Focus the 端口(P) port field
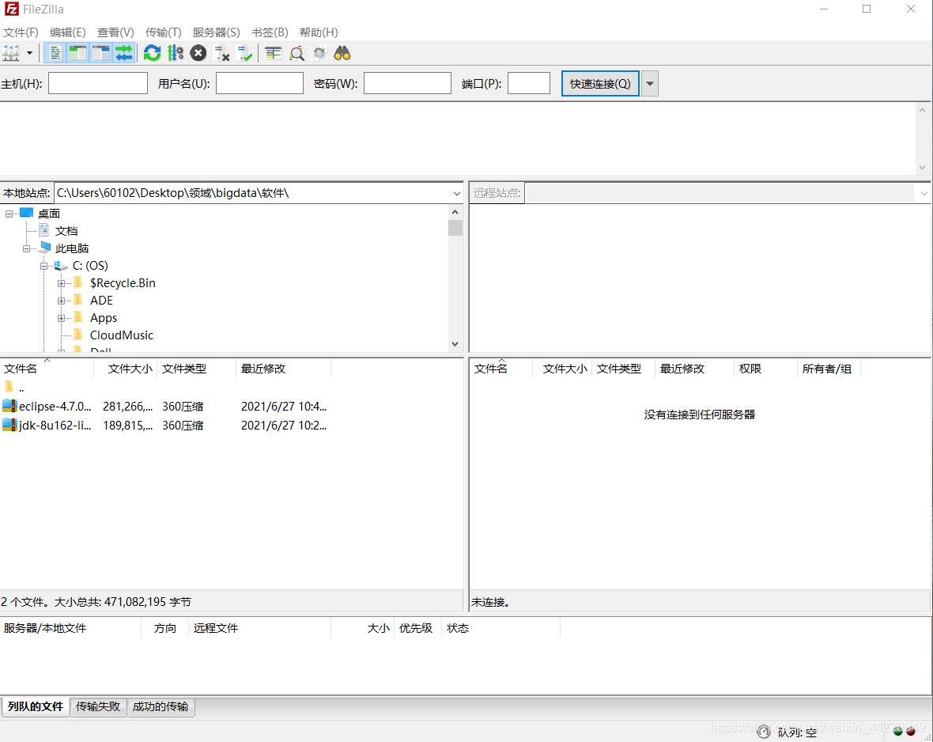 (x=528, y=83)
